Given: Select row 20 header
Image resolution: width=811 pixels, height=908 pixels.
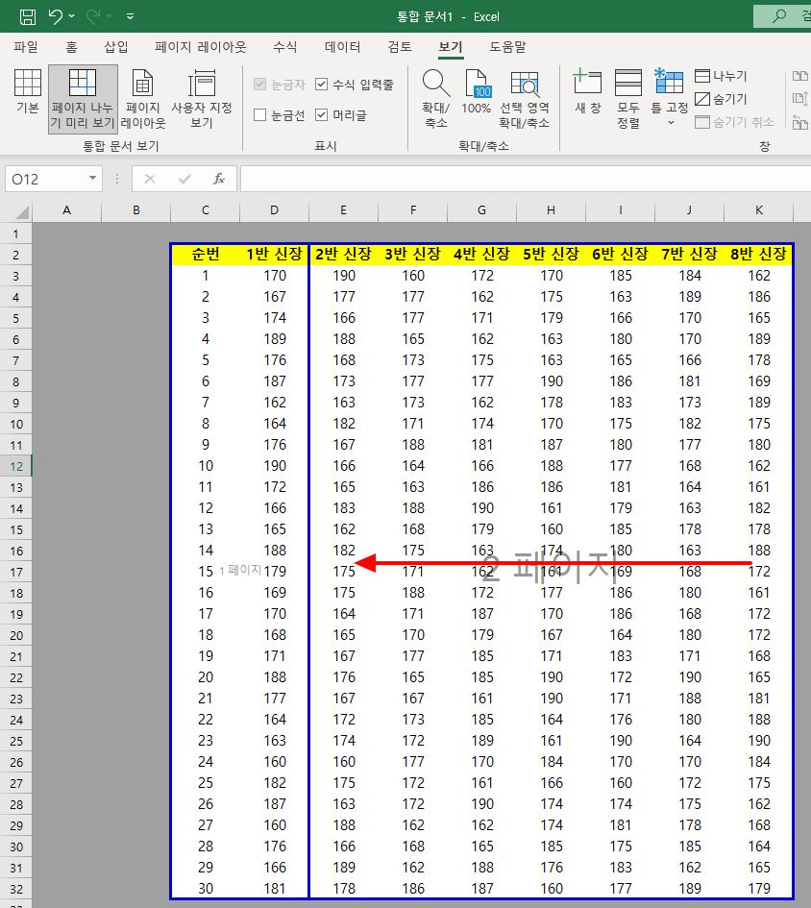Looking at the screenshot, I should tap(16, 635).
